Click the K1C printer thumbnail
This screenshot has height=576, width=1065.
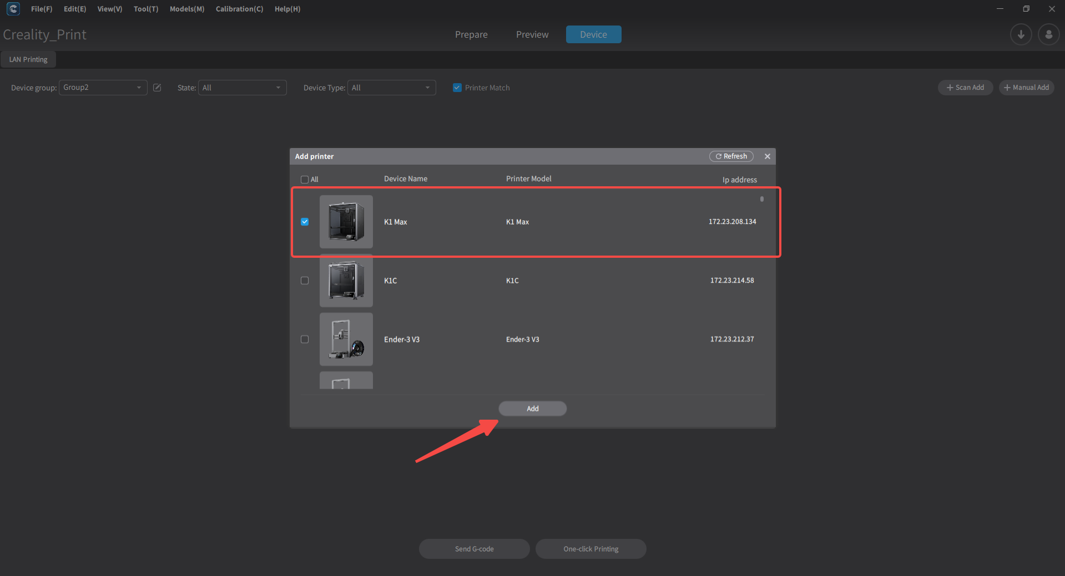[346, 281]
